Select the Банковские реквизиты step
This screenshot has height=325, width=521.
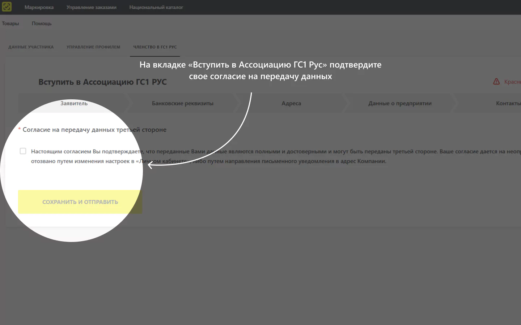[183, 103]
